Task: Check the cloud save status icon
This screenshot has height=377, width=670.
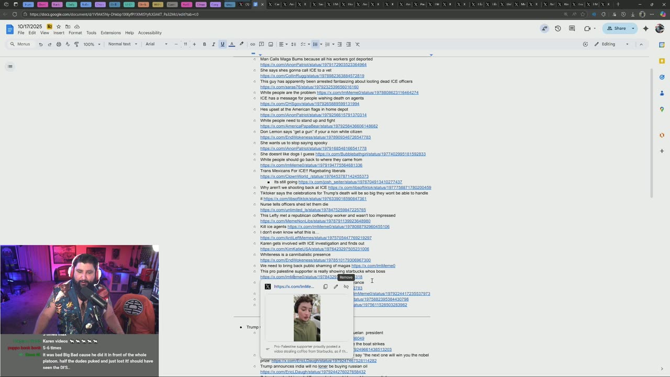Action: (x=77, y=27)
